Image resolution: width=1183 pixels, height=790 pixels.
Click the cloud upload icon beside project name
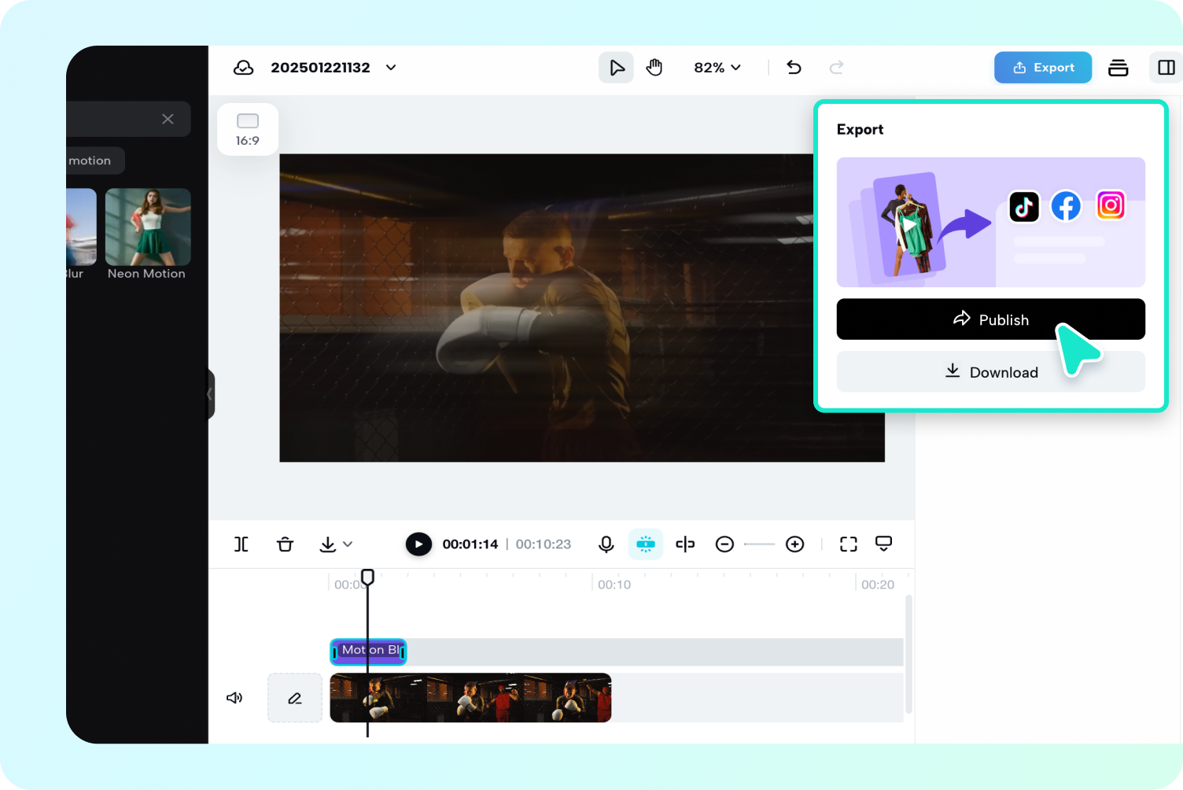[244, 68]
